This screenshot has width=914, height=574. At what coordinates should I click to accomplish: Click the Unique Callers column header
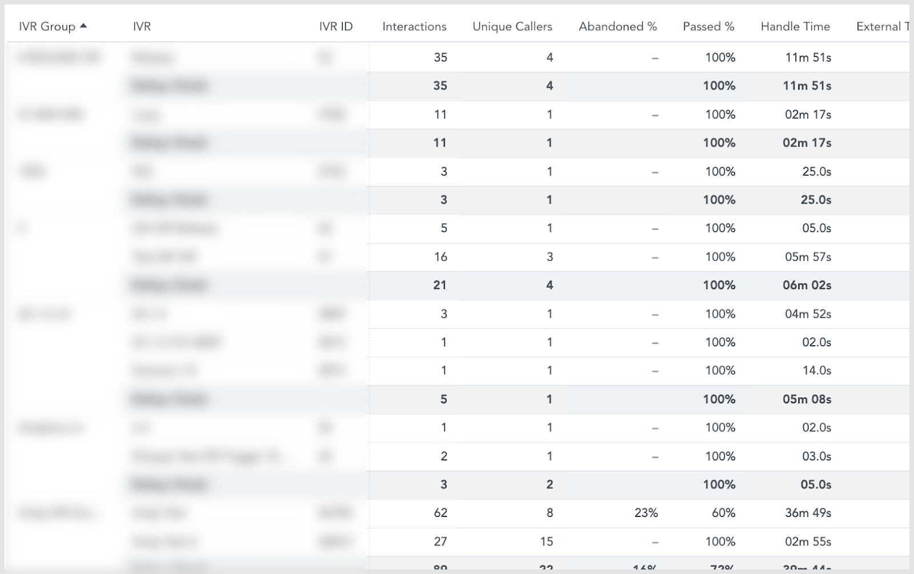pos(512,27)
